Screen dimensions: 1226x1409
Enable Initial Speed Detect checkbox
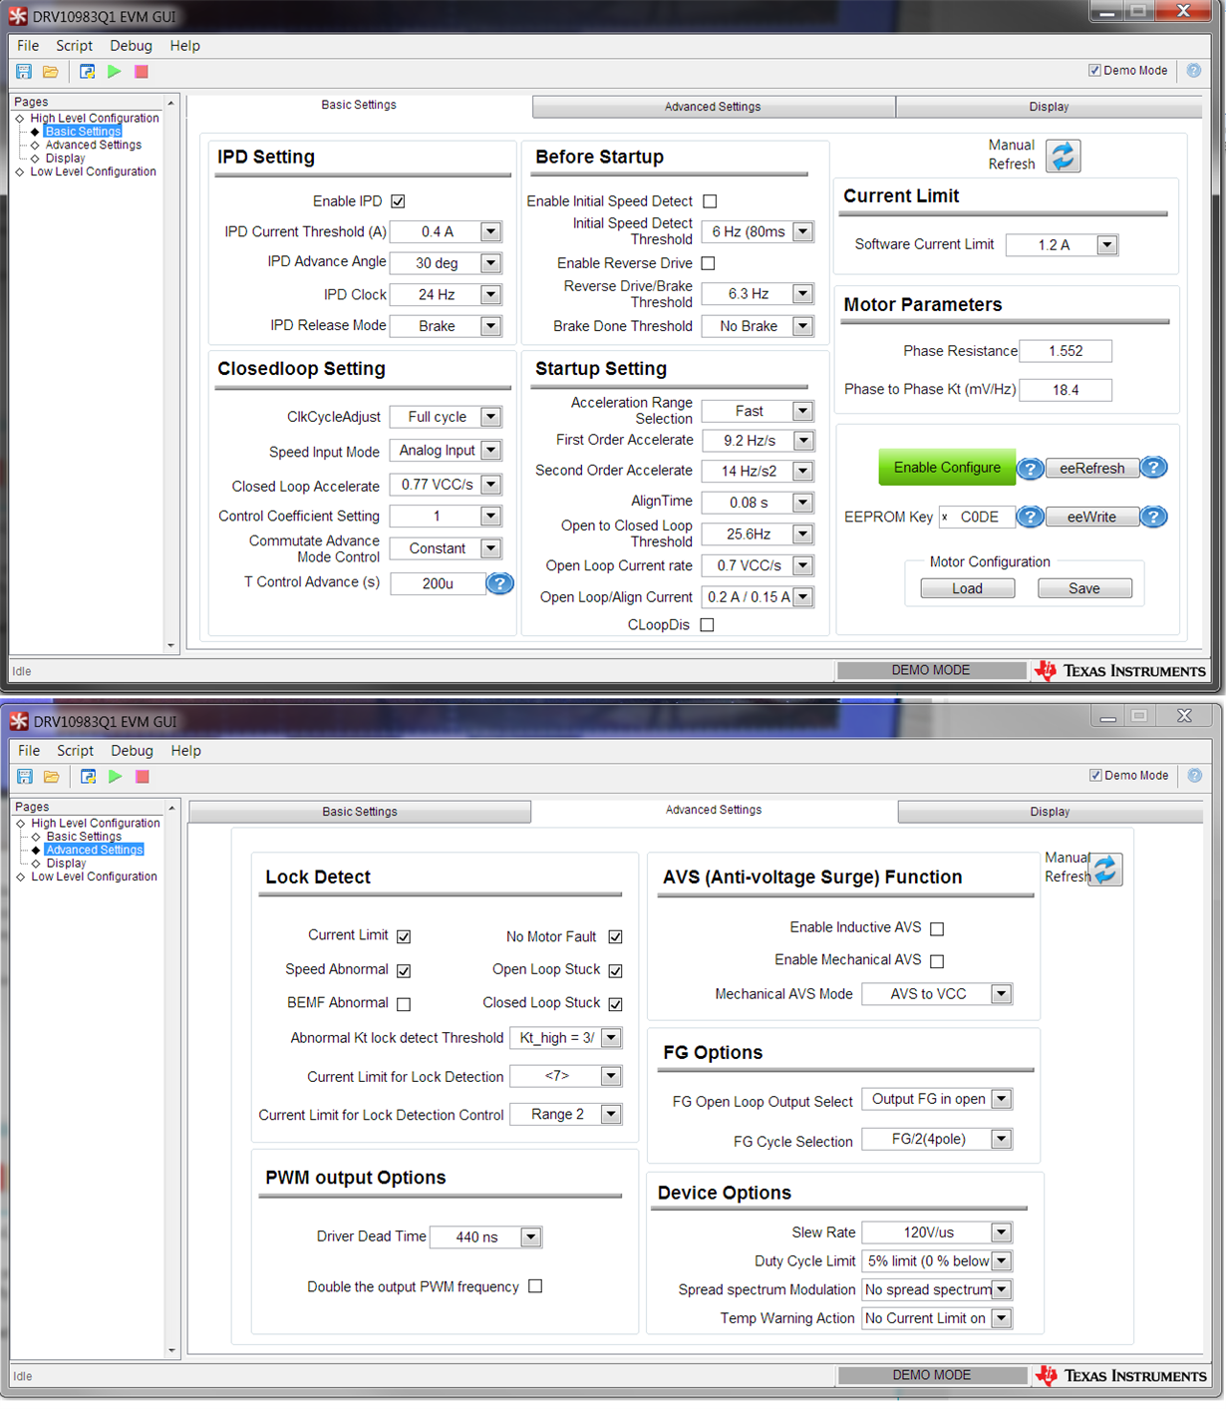click(710, 201)
